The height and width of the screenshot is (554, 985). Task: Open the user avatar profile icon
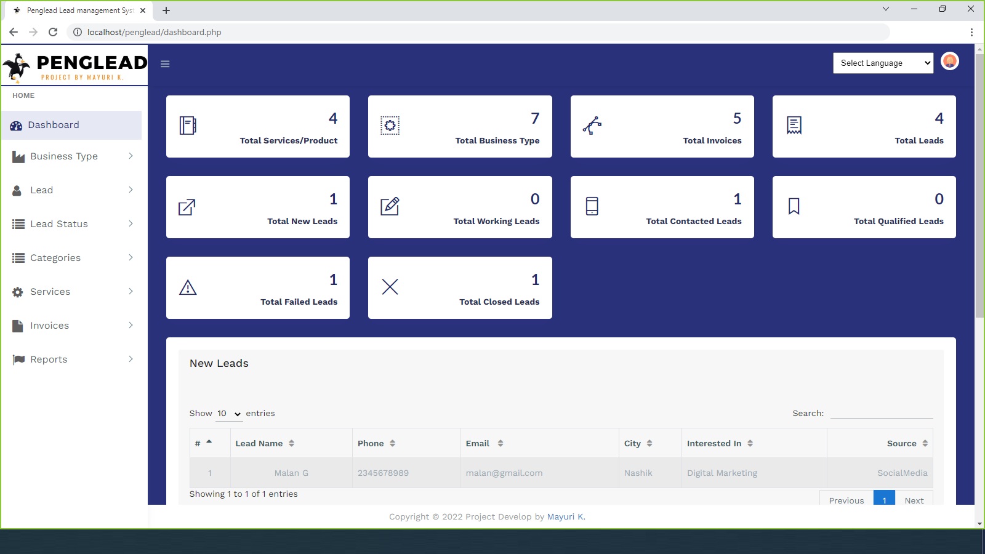point(950,62)
